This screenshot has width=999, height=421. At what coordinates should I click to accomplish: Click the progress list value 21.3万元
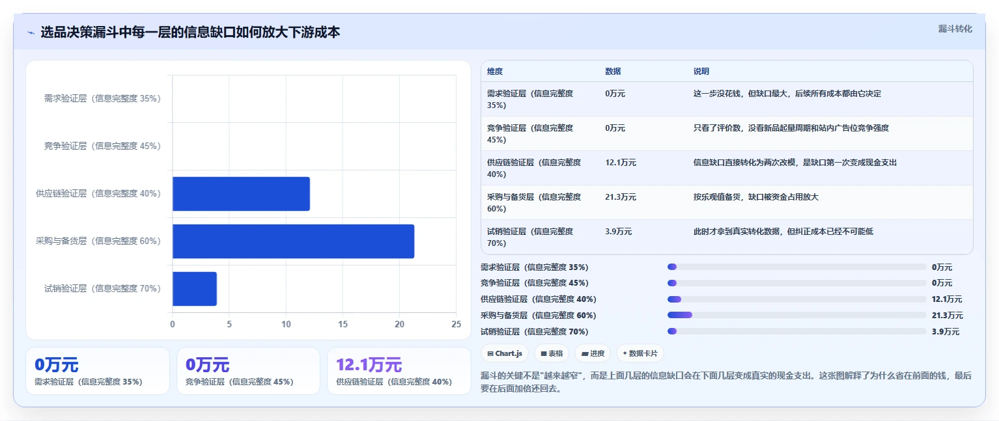click(948, 316)
